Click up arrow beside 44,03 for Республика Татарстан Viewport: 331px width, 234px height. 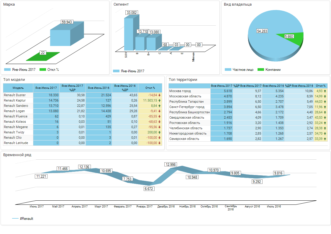pos(325,102)
